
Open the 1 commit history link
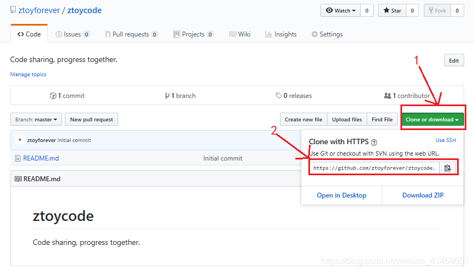point(67,96)
